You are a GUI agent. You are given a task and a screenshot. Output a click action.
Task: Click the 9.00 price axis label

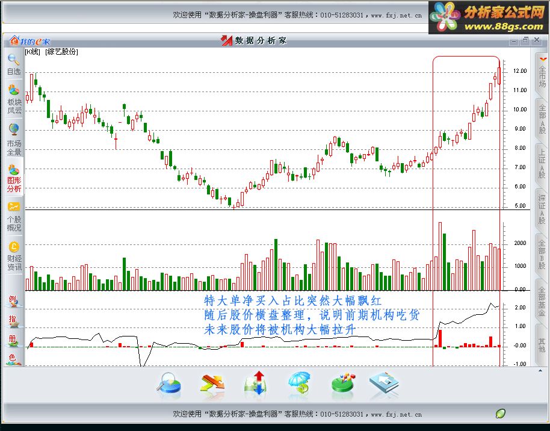520,129
